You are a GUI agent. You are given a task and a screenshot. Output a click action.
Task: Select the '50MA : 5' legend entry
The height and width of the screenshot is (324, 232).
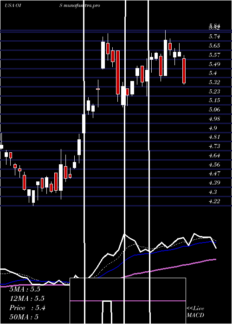(x=24, y=317)
